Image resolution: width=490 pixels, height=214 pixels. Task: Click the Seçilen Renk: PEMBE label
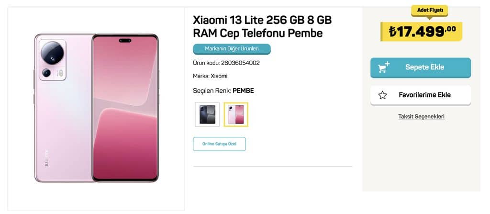[223, 91]
